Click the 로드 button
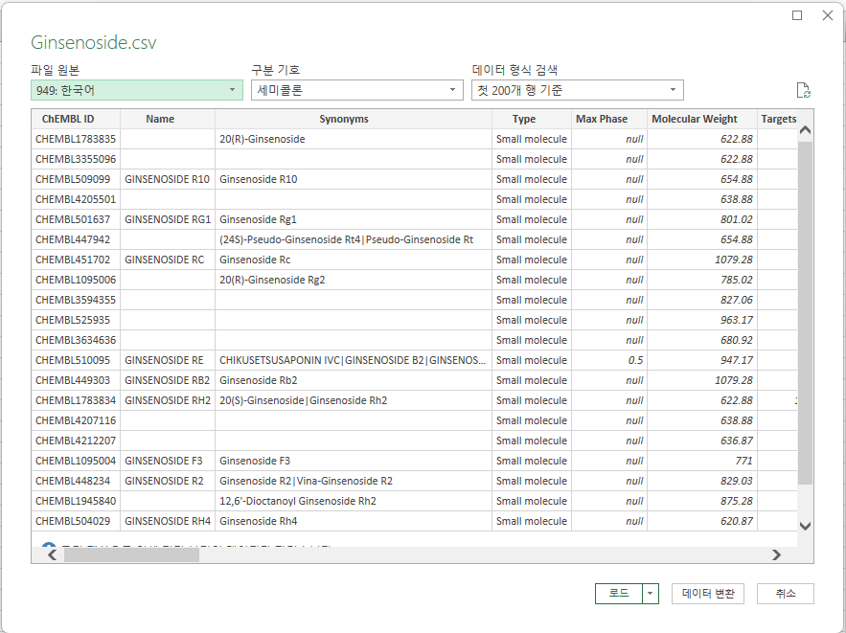 (x=619, y=594)
